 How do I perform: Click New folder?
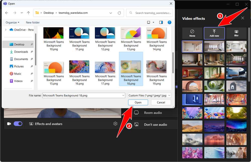tap(33, 22)
